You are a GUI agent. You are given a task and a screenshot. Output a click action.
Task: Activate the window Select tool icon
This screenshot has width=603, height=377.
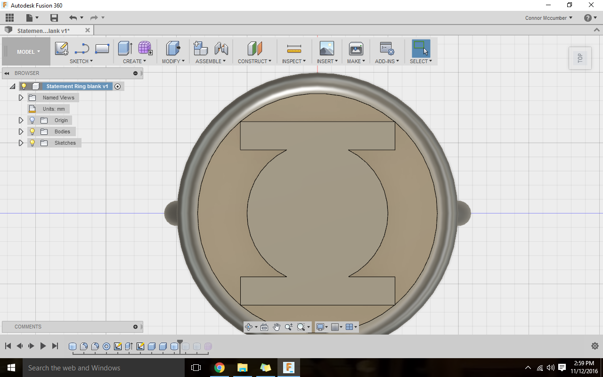click(421, 48)
